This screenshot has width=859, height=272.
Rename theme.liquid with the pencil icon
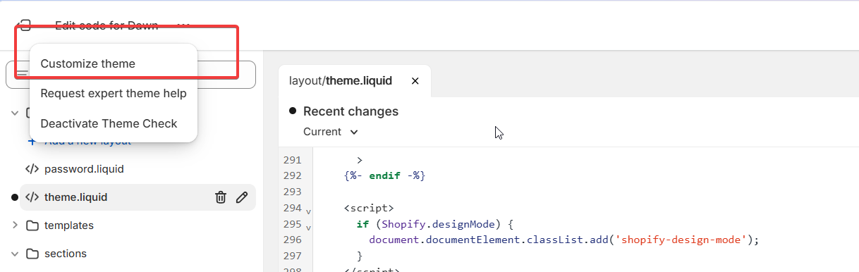click(x=242, y=197)
